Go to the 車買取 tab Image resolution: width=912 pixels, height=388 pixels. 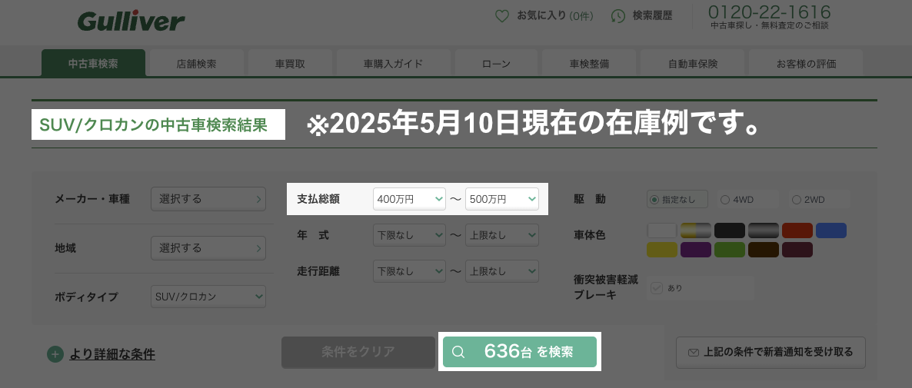tap(290, 63)
